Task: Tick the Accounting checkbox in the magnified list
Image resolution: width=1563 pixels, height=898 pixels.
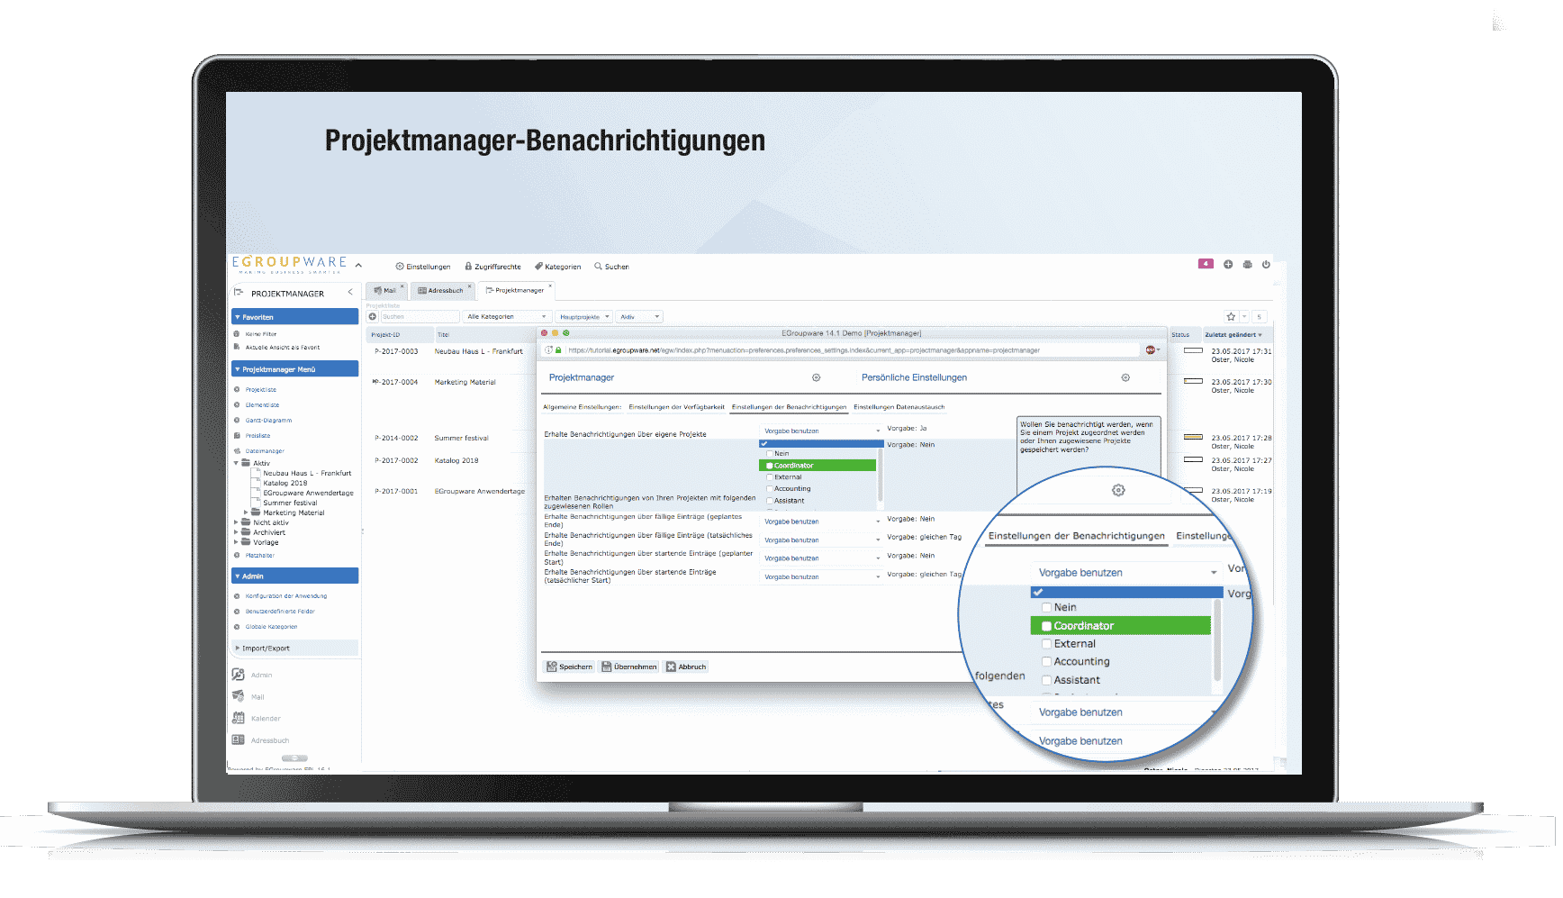Action: 1046,662
